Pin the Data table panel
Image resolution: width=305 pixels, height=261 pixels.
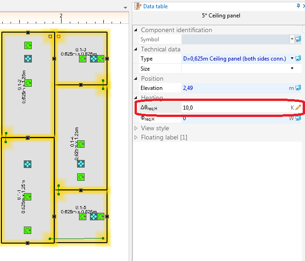[298, 6]
